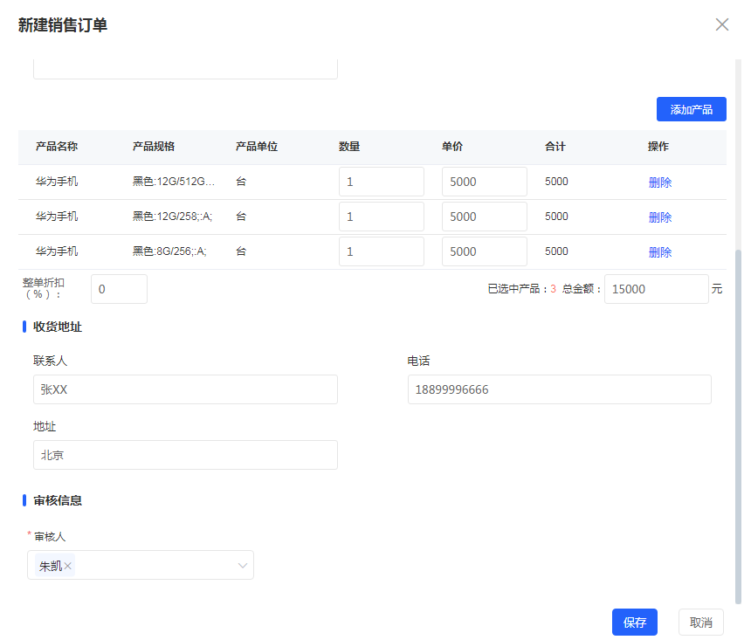Click the spec cell 黑色:12G/512G...
Screen dimensions: 751x640
pyautogui.click(x=174, y=182)
